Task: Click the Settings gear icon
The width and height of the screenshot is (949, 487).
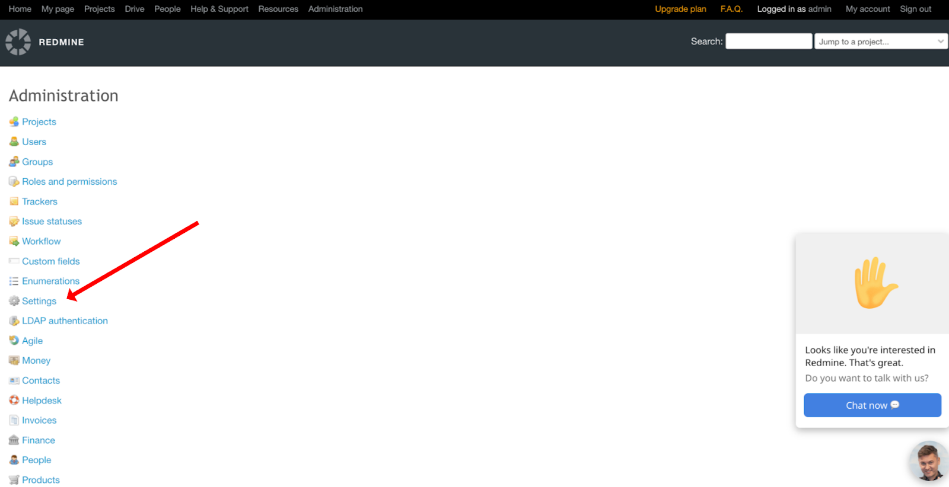Action: click(14, 301)
